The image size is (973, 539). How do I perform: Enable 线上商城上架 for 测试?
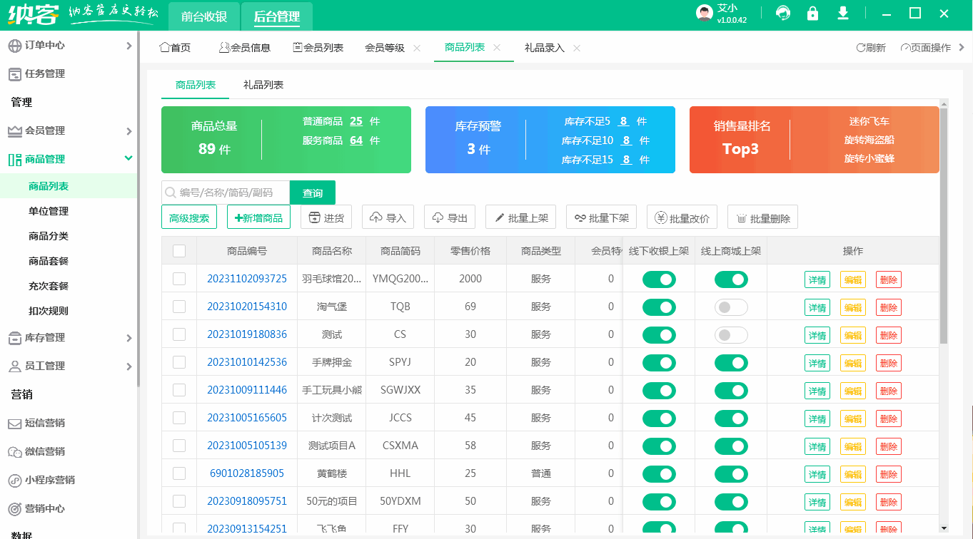730,334
